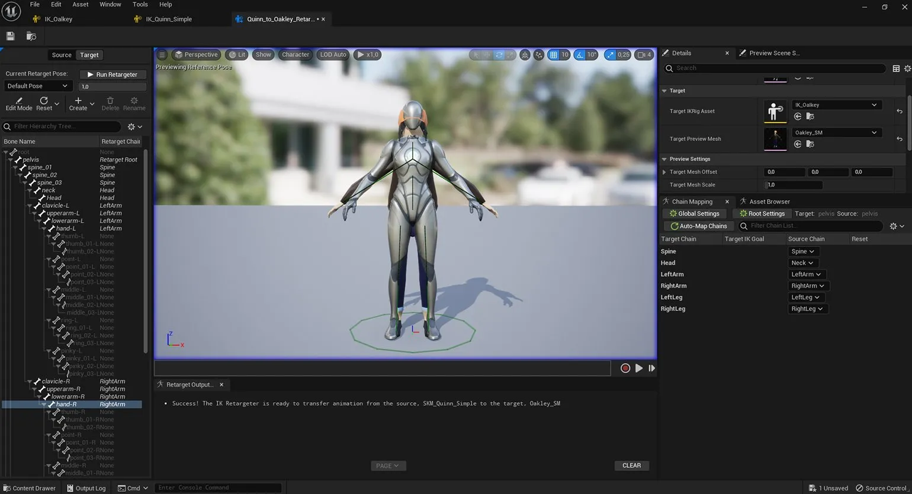Open the Details panel settings gear

tap(907, 68)
